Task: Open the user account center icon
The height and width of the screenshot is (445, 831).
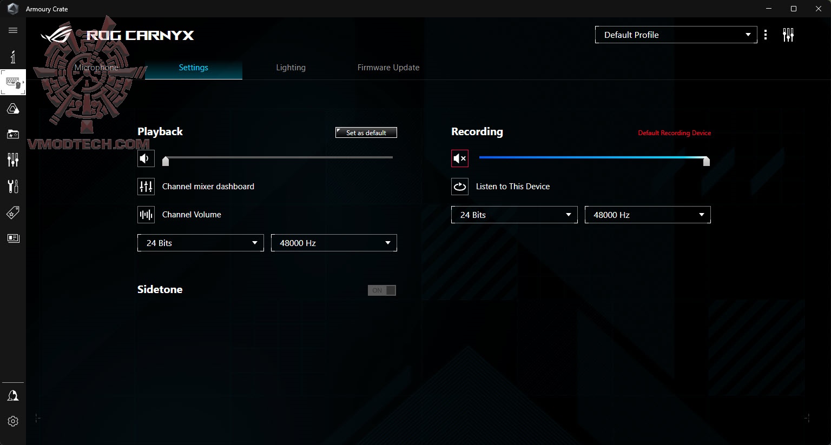Action: pos(13,396)
